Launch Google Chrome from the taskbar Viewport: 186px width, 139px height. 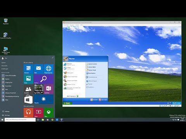click(52, 120)
